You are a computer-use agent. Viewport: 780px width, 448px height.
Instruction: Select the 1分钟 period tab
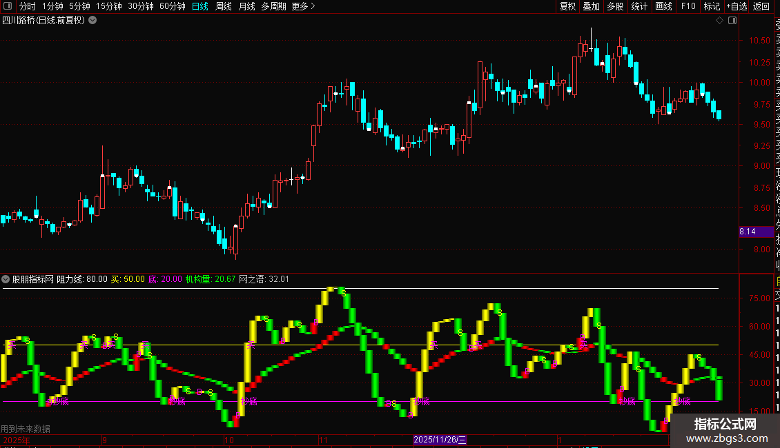(x=52, y=6)
